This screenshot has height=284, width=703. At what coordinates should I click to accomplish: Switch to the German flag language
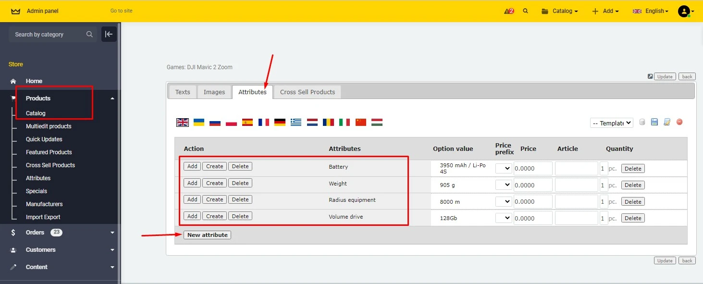click(280, 122)
